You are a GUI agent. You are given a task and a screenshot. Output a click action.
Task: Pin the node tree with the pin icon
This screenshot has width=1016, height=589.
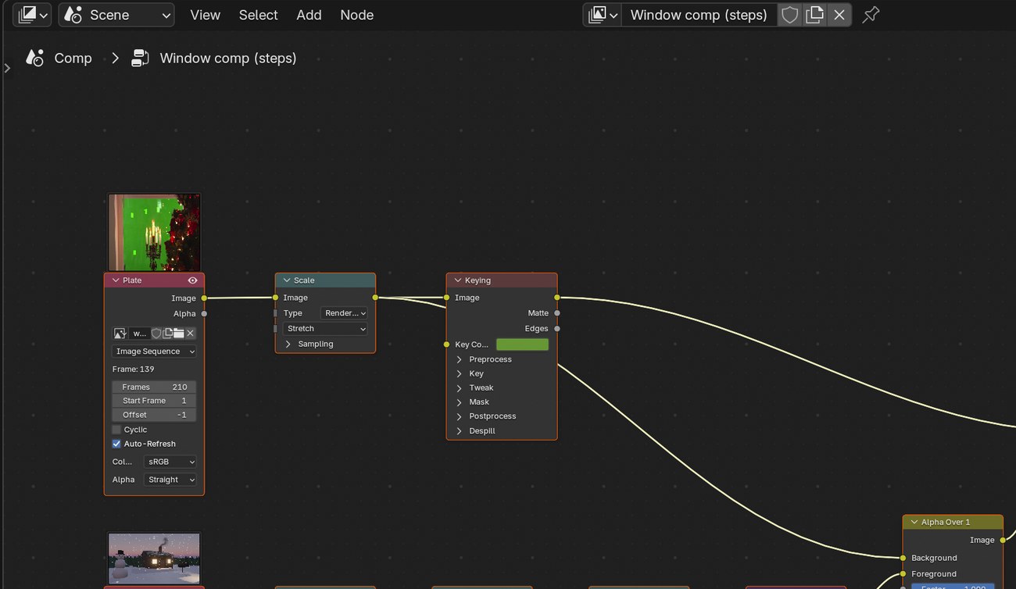tap(871, 15)
